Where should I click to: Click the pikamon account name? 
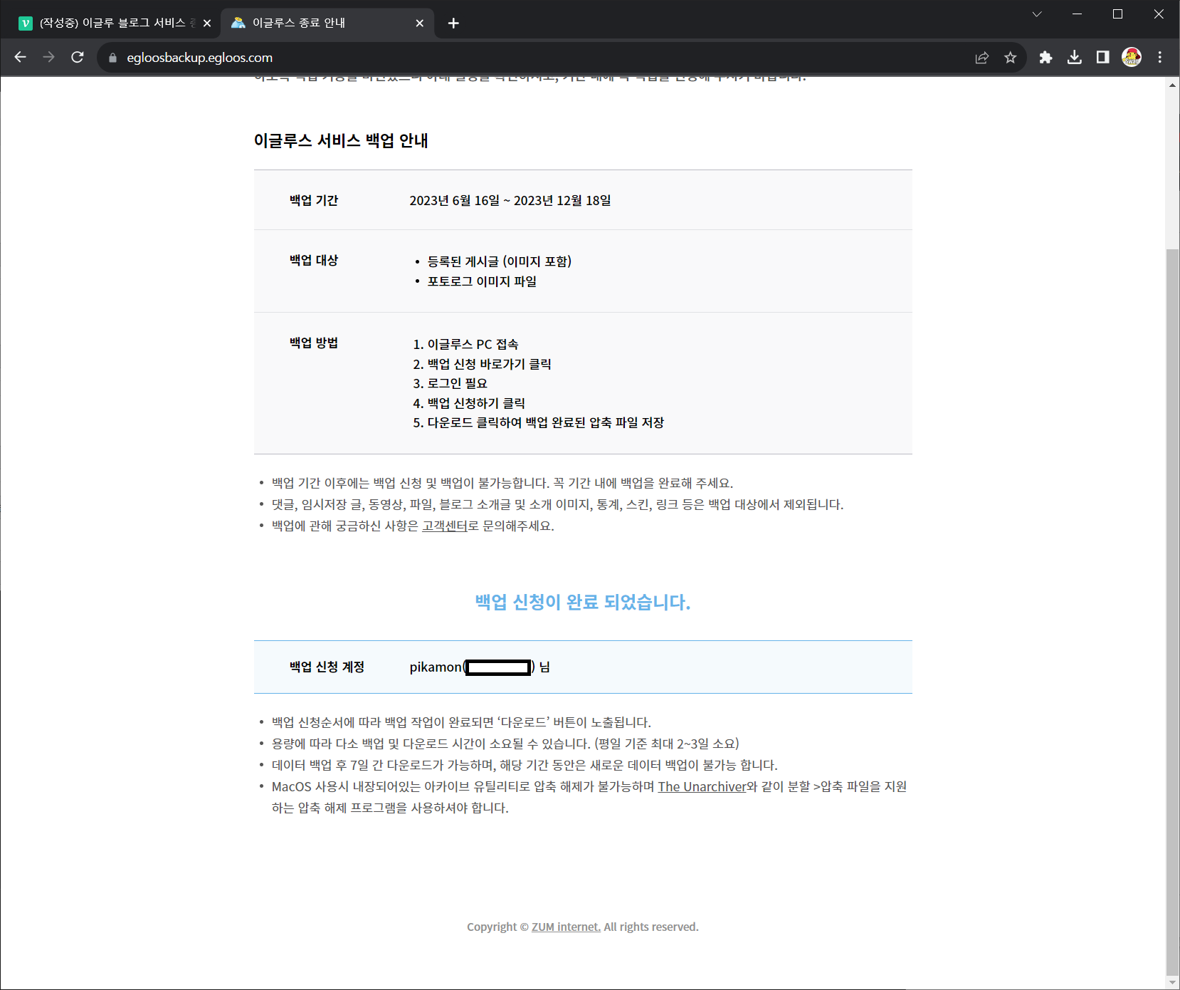(x=436, y=667)
